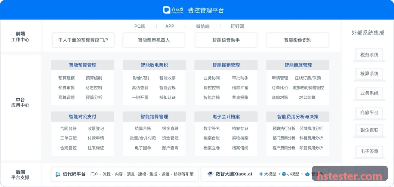Click the 费控控制 item
394x187 pixels.
212,88
